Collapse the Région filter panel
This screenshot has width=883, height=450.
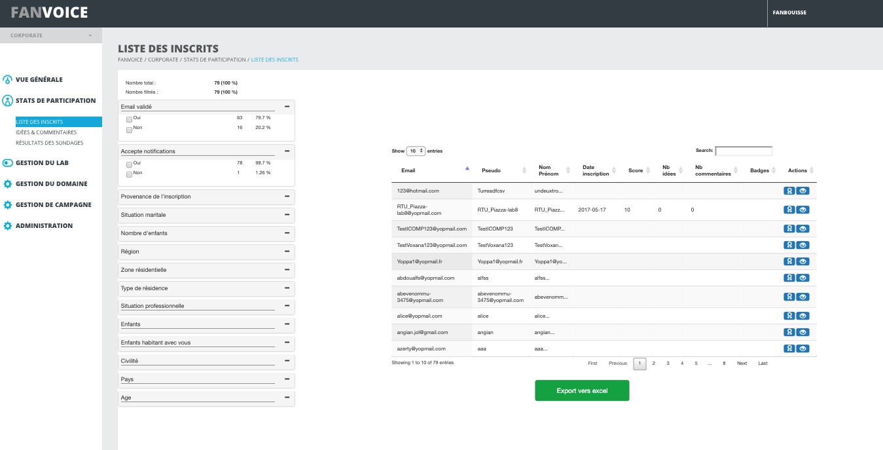(x=287, y=252)
